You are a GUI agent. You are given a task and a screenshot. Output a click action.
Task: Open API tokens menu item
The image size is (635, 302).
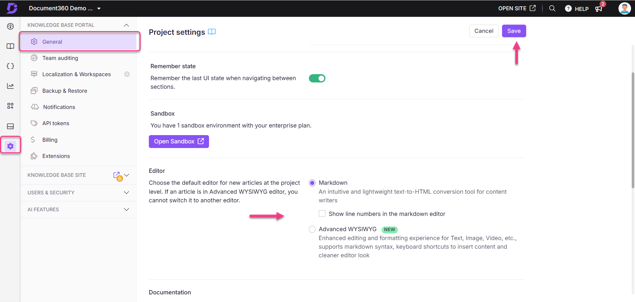[x=78, y=123]
